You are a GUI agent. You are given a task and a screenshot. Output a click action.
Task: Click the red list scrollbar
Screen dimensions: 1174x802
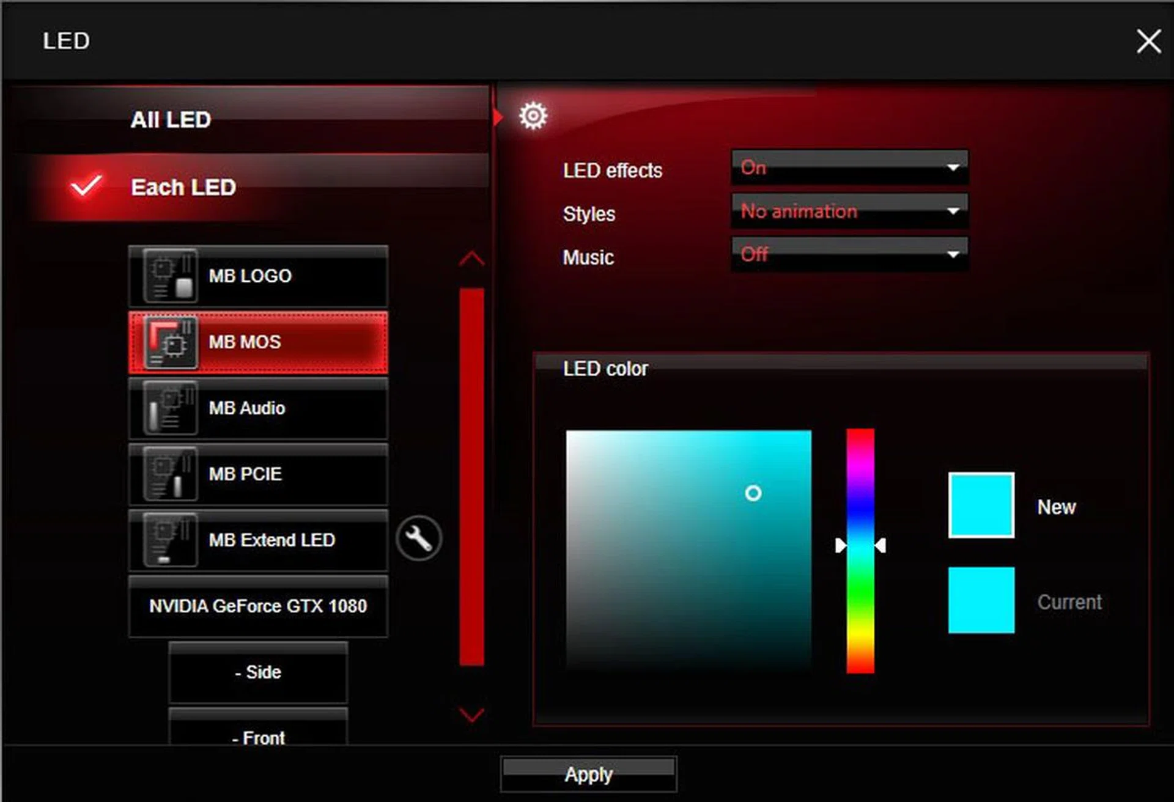(471, 477)
